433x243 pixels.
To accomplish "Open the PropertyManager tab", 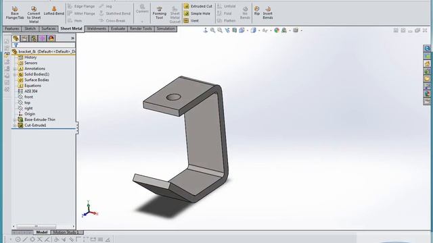I will pos(24,38).
